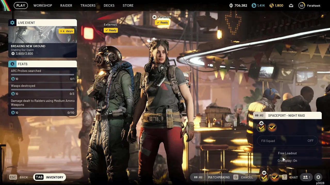The height and width of the screenshot is (185, 330).
Task: Click the Medium Ammo damage progress bar
Action: (x=43, y=108)
